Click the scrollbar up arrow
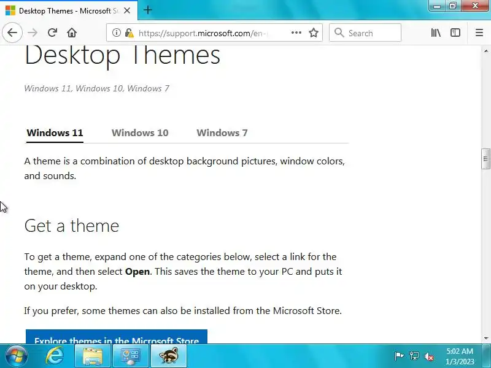The image size is (491, 368). pos(485,51)
